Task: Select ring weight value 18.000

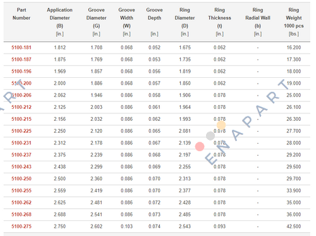Action: (294, 71)
